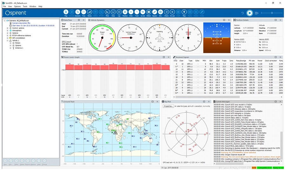
Task: Open the Track toolbar icon
Action: [x=137, y=12]
